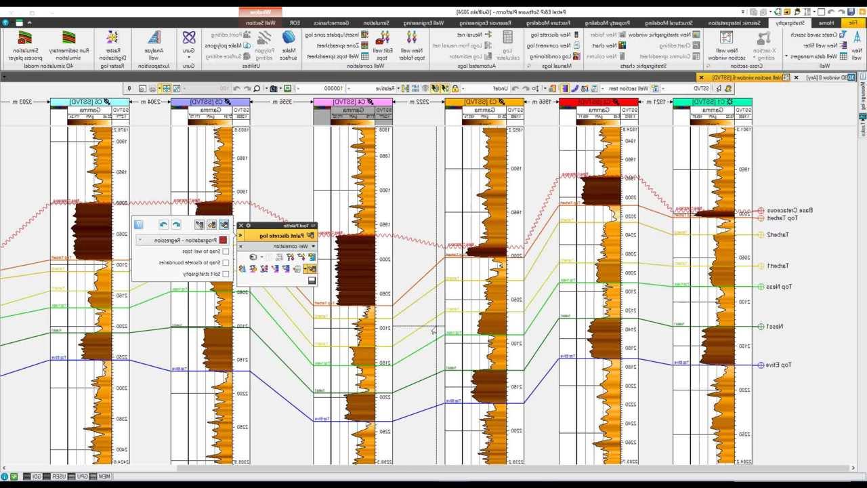This screenshot has height=488, width=867.
Task: Close the Tool Palette
Action: (241, 226)
